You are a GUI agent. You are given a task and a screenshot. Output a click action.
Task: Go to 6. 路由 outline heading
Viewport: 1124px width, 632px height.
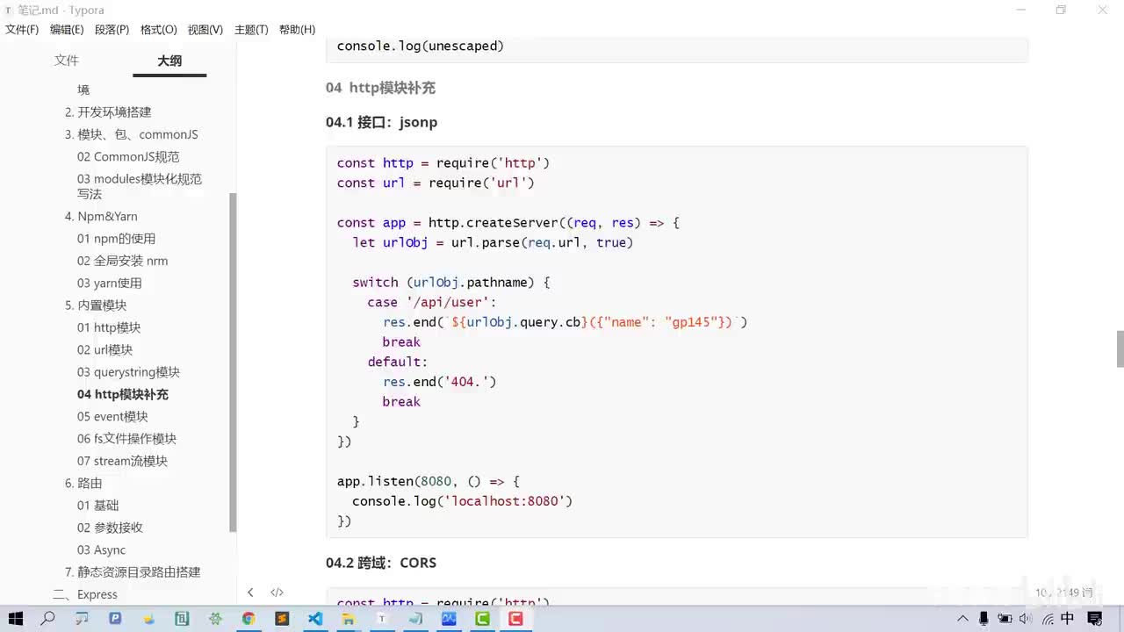coord(83,484)
